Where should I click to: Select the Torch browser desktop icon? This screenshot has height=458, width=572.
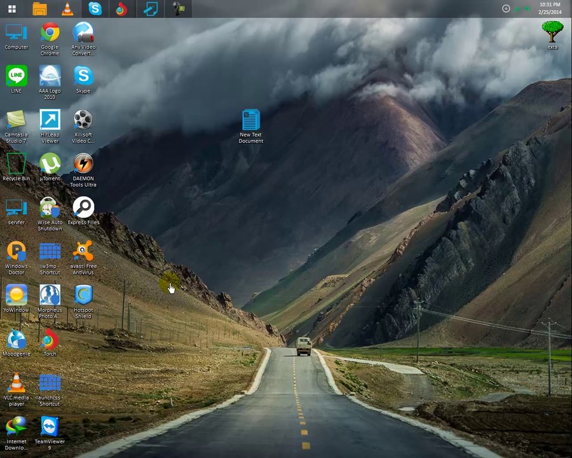click(x=50, y=343)
